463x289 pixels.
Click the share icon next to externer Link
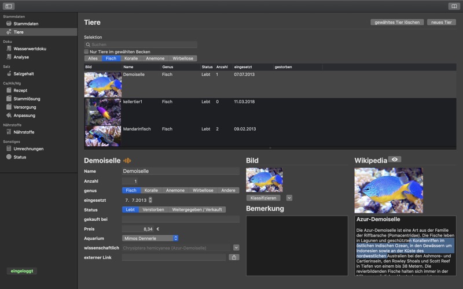[x=234, y=257]
